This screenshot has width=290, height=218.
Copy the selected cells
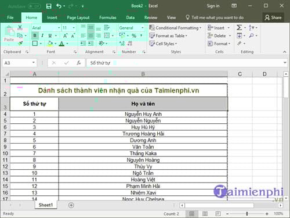tap(20, 35)
